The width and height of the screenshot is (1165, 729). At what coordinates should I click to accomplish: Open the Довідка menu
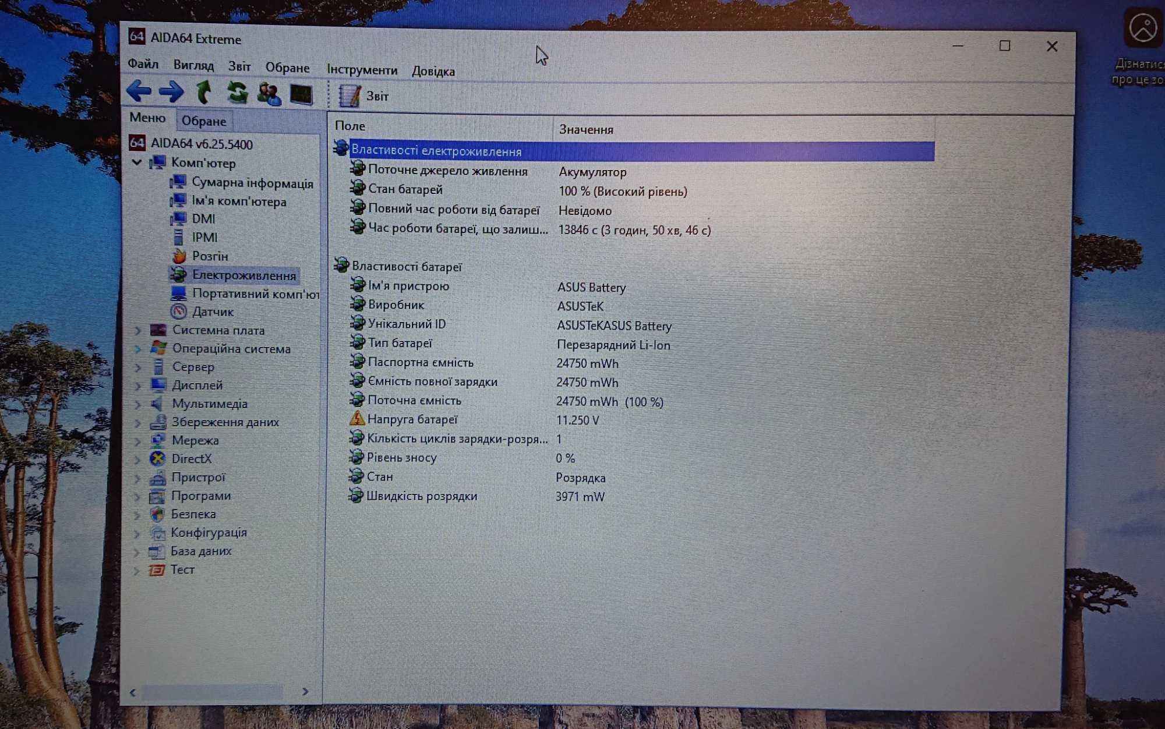click(433, 71)
